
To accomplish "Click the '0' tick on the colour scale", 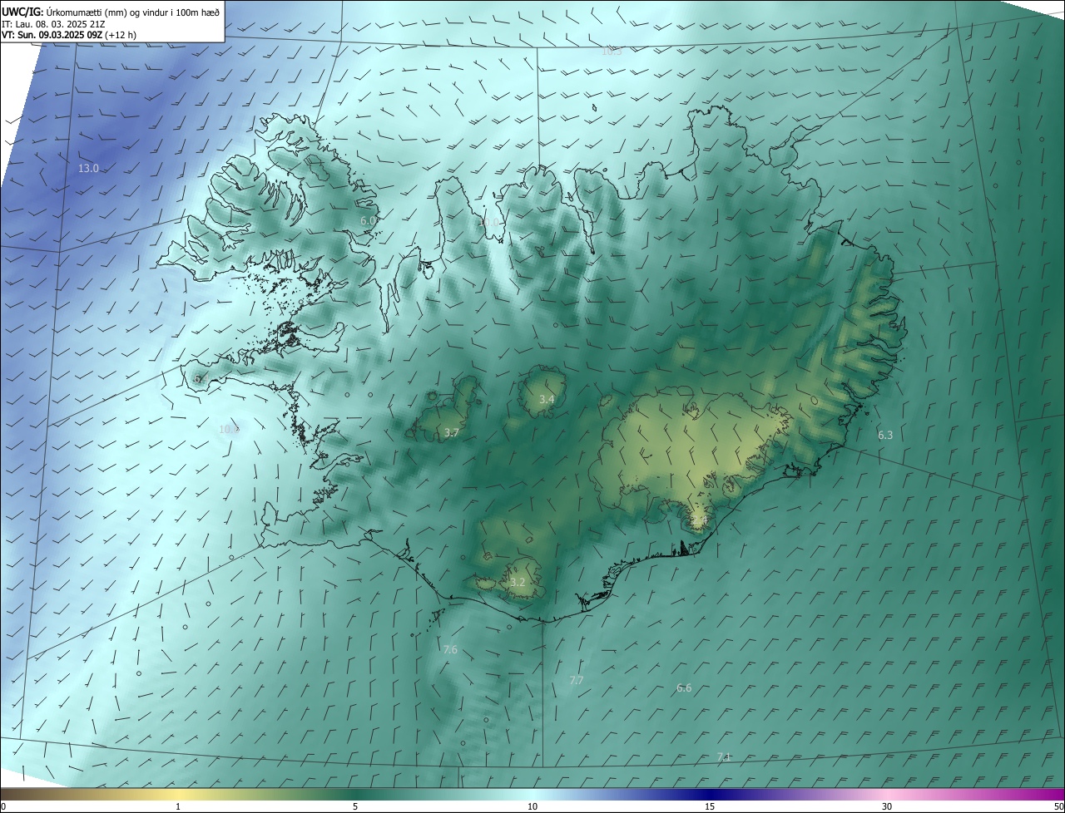I will pyautogui.click(x=3, y=806).
